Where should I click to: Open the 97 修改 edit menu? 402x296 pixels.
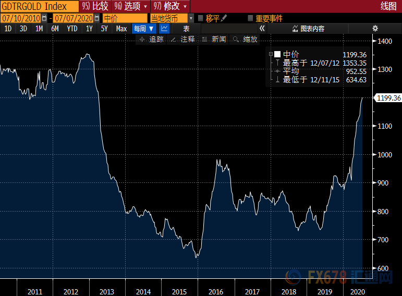pyautogui.click(x=170, y=6)
